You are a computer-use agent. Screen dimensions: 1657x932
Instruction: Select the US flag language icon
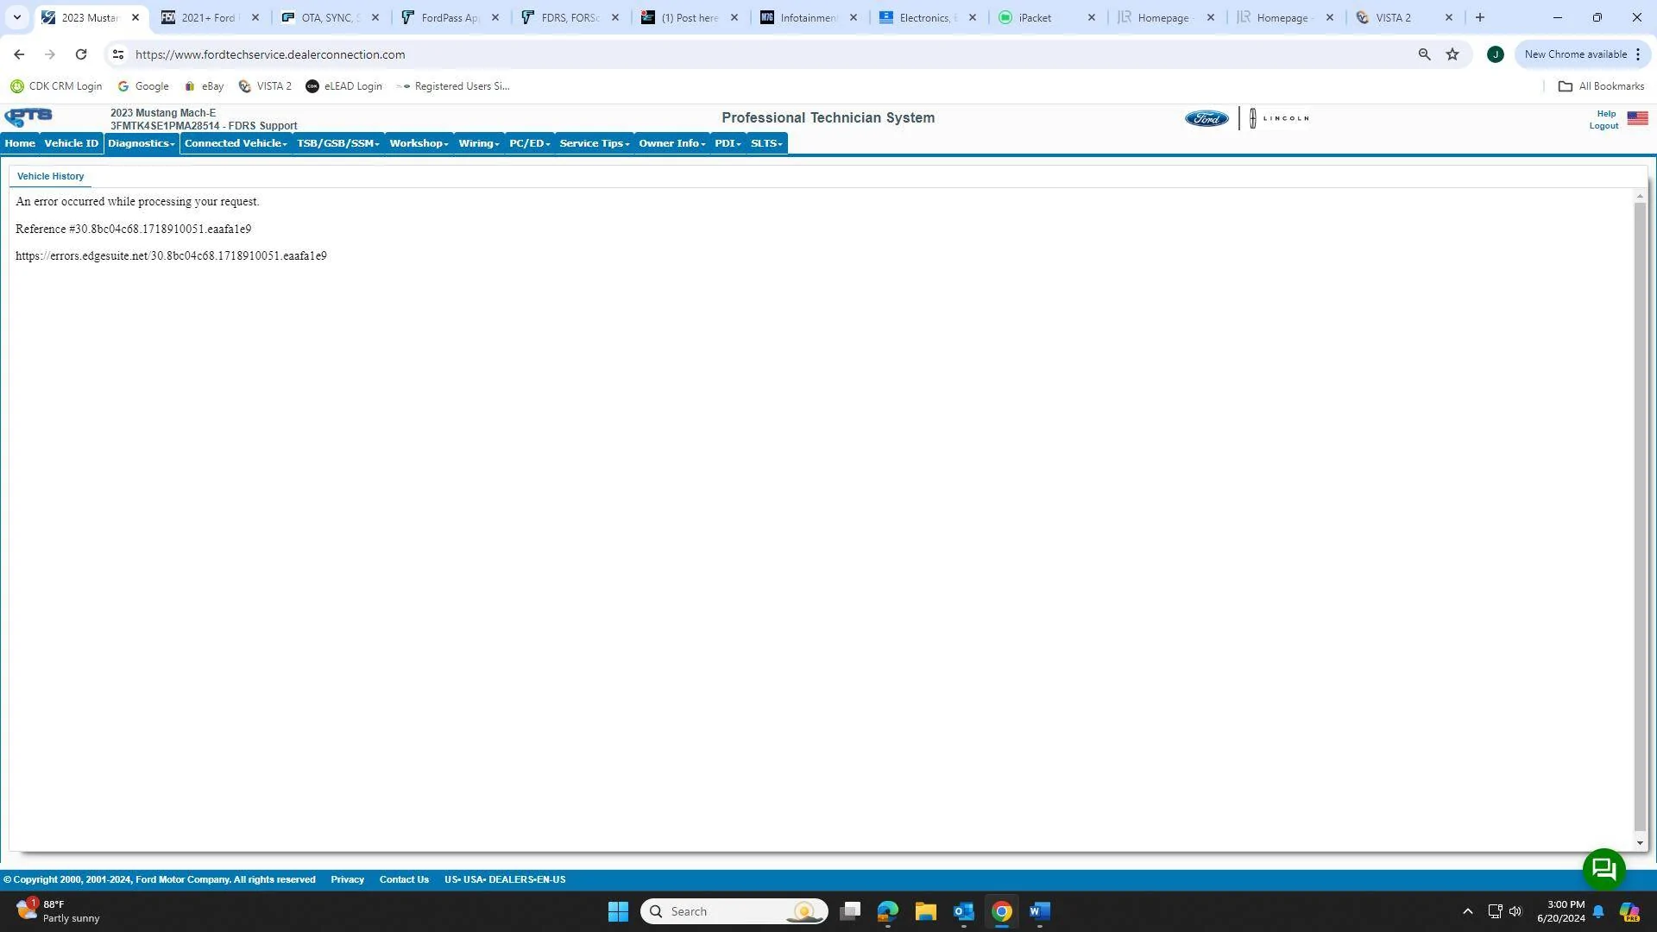pos(1637,118)
